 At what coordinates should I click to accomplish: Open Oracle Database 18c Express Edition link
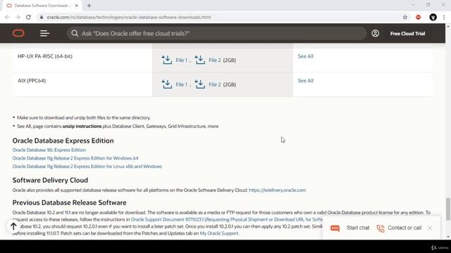click(x=49, y=150)
